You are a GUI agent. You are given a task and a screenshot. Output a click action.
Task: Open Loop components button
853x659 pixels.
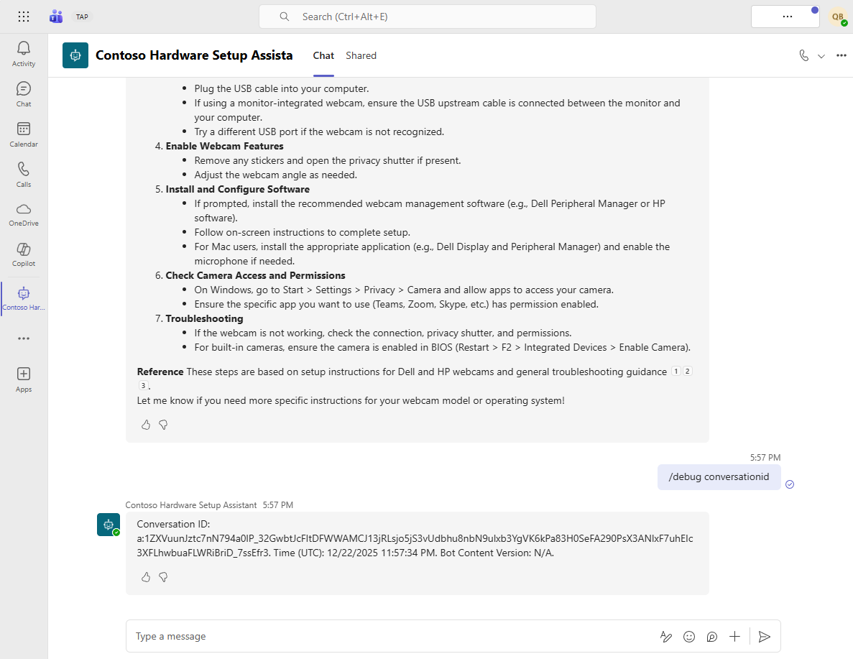(x=711, y=637)
